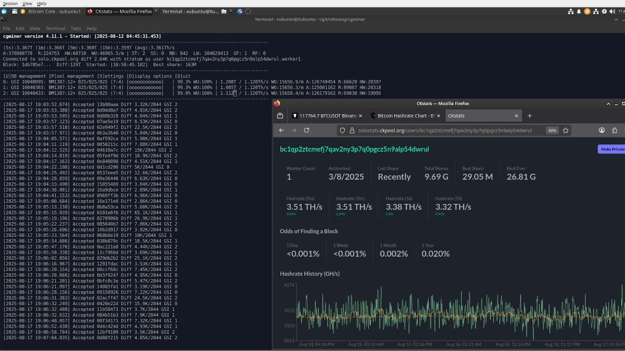
Task: Open the applications menu icon in panel
Action: [x=4, y=11]
